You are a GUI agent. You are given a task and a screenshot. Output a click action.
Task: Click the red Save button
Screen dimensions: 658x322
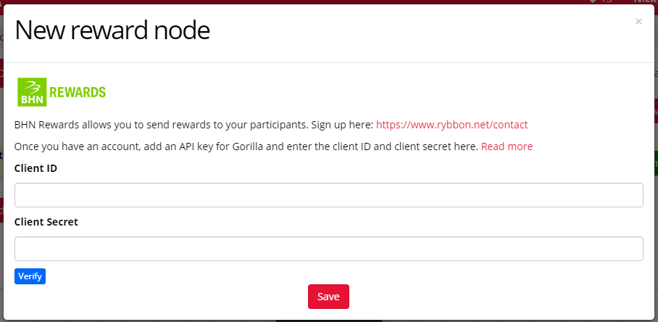[328, 297]
